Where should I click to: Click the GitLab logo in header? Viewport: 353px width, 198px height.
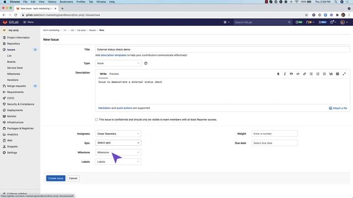pos(10,22)
